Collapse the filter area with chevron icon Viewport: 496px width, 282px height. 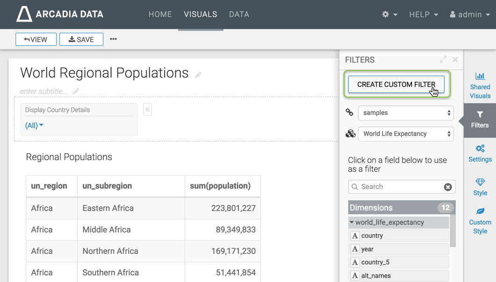[147, 110]
